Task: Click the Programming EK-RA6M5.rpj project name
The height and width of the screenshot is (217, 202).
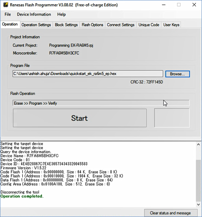Action: point(71,46)
